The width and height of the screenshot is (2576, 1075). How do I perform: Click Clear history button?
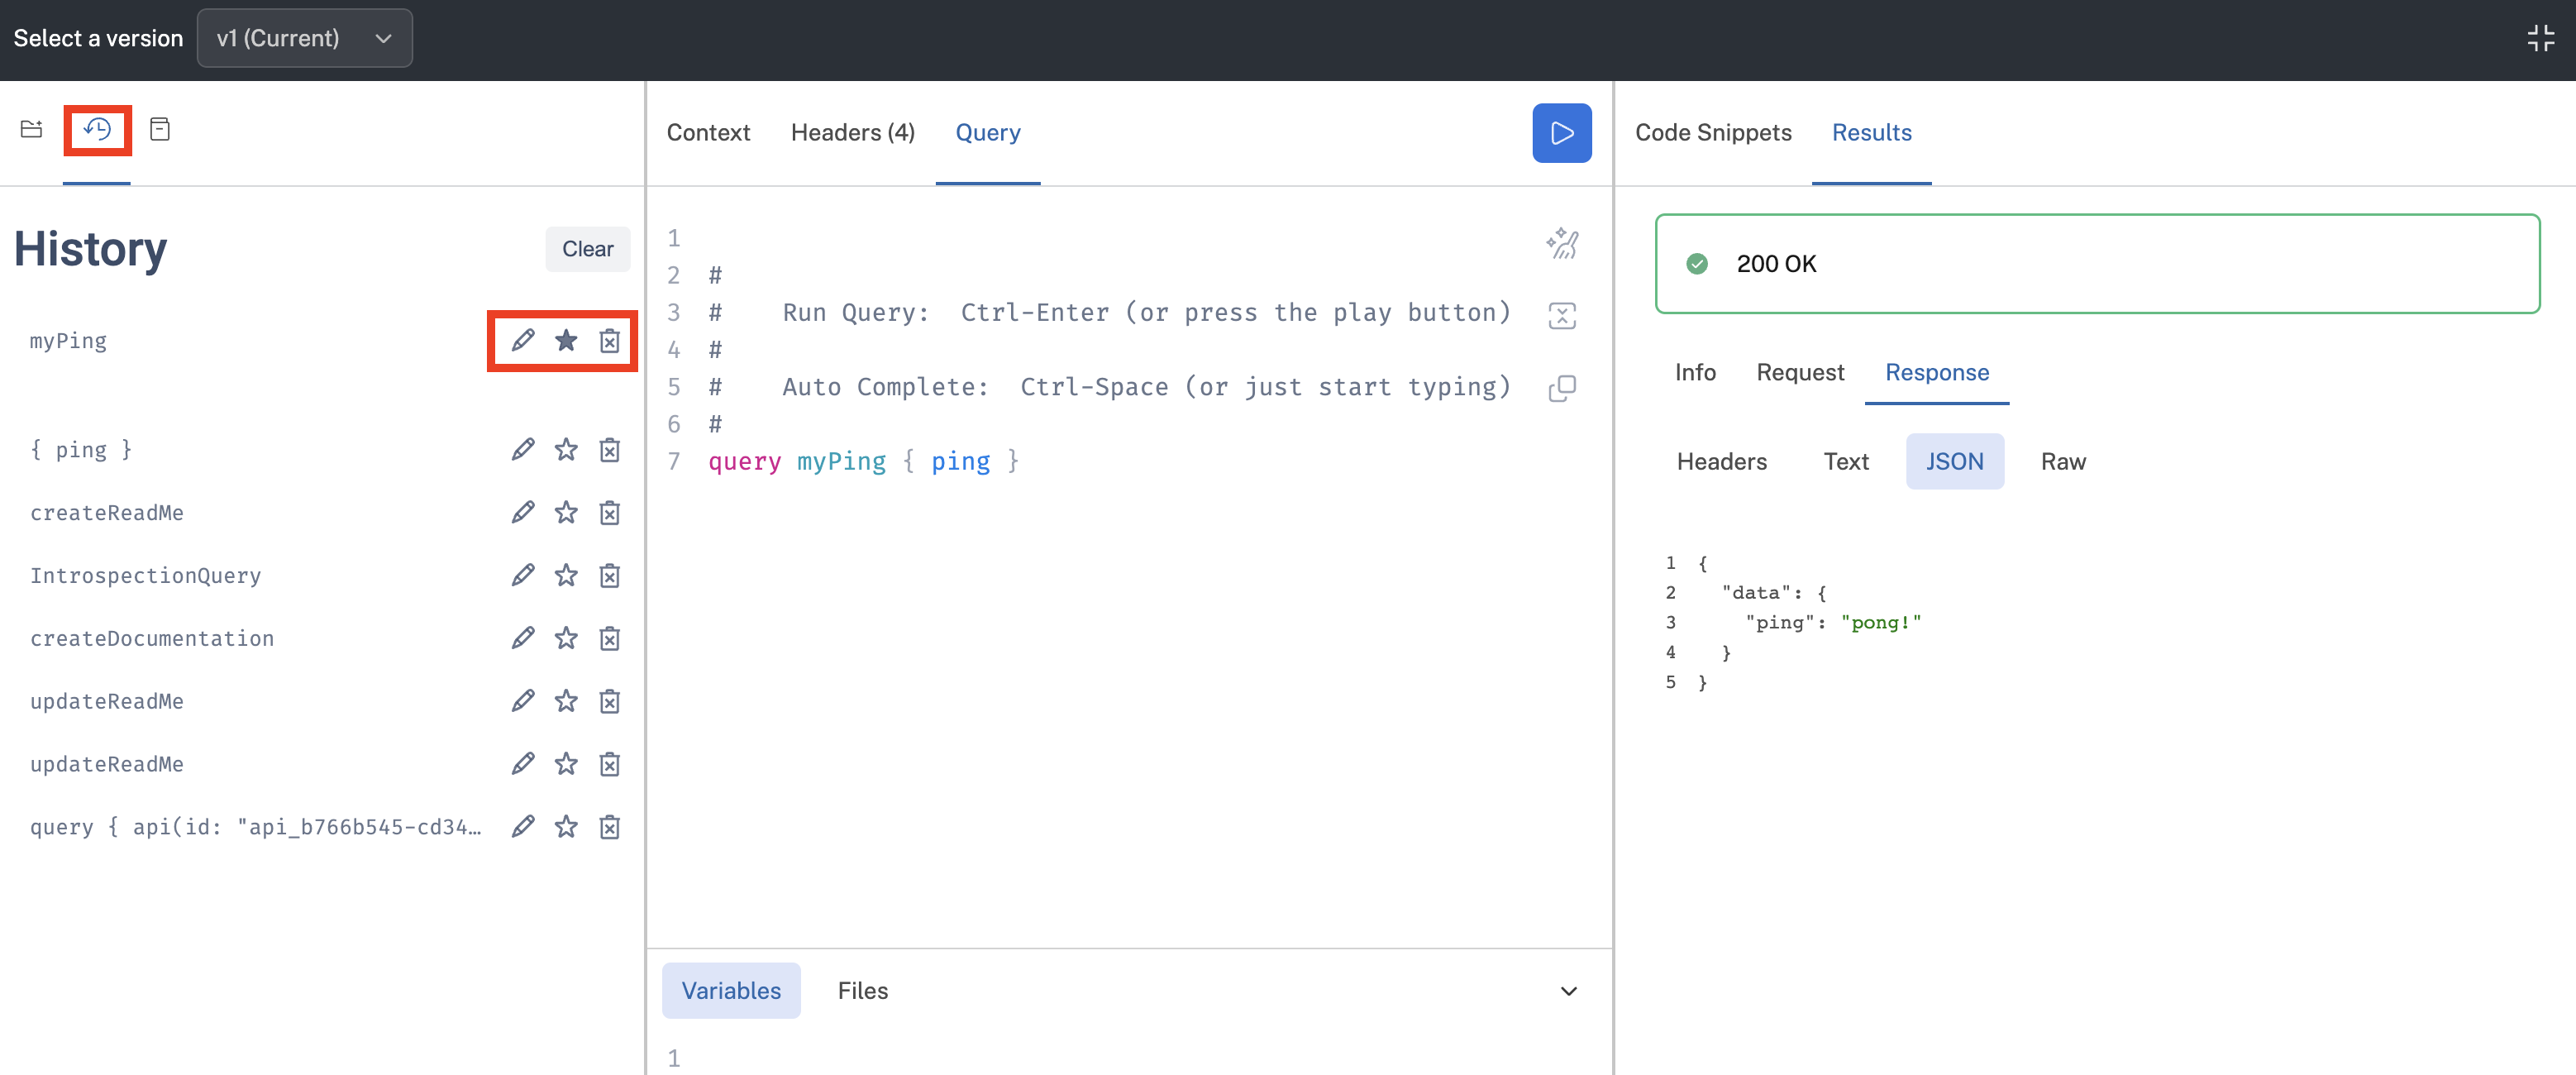click(x=588, y=246)
